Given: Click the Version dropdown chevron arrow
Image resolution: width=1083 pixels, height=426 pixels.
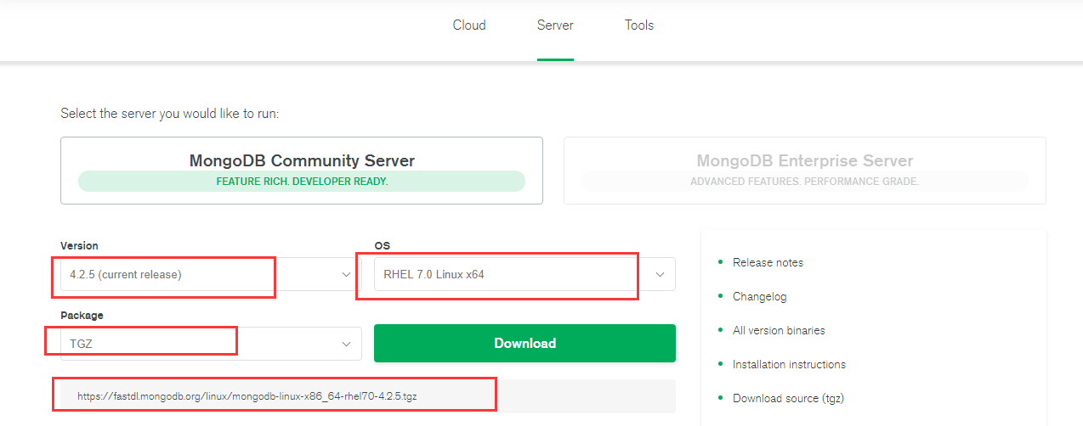Looking at the screenshot, I should tap(346, 275).
